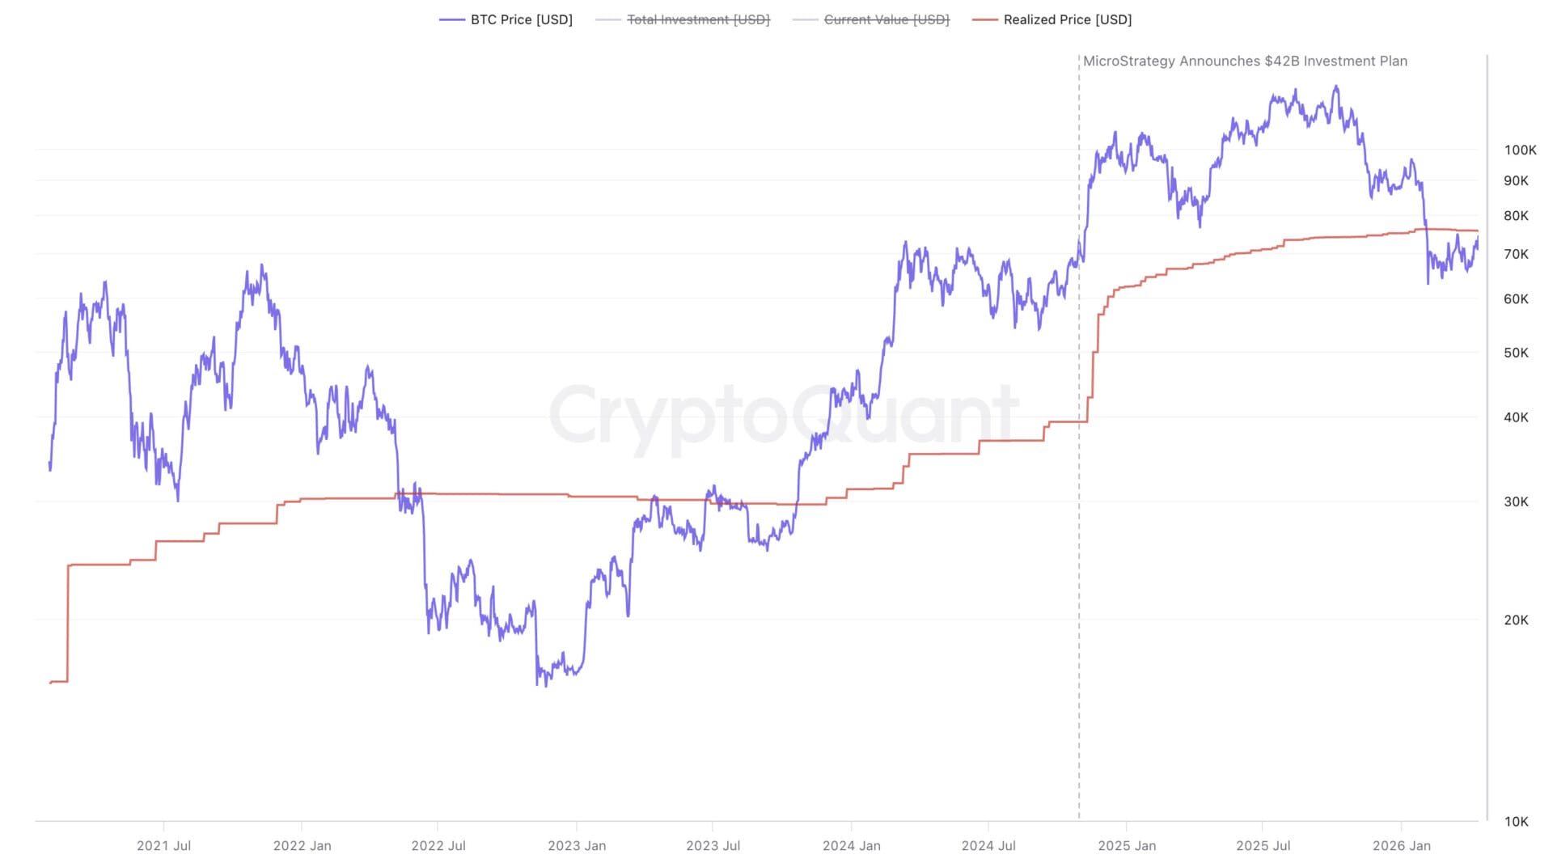Select the 2023 Jan x-axis label
This screenshot has height=859, width=1553.
pos(576,845)
